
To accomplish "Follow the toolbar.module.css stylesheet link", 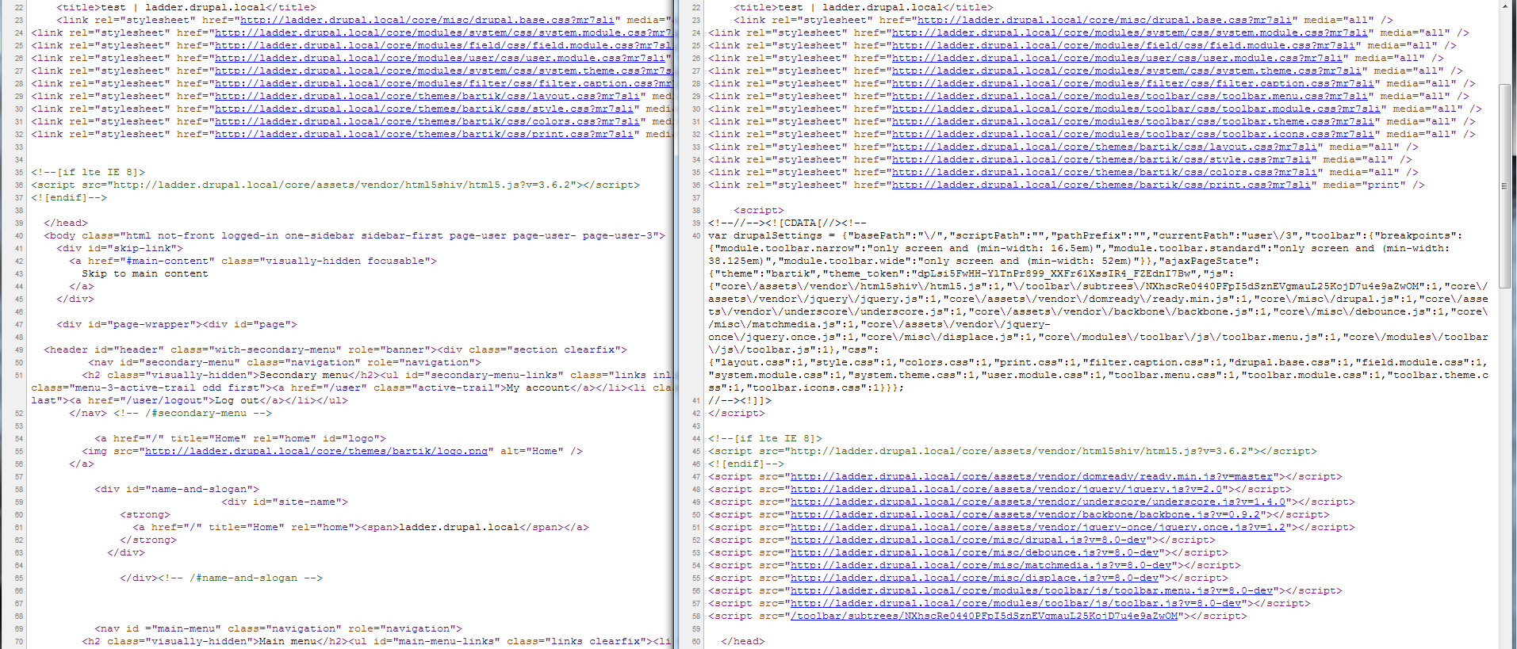I will (1136, 109).
